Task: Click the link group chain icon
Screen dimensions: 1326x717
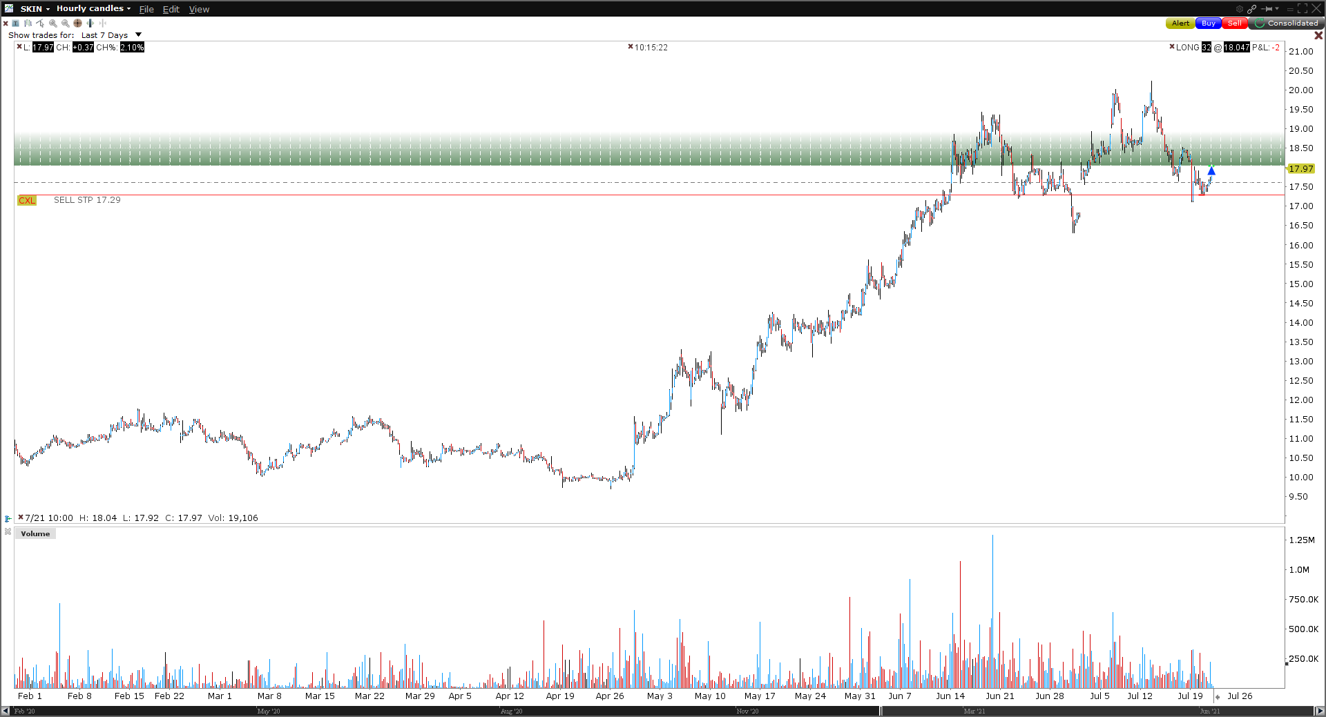Action: click(1251, 9)
